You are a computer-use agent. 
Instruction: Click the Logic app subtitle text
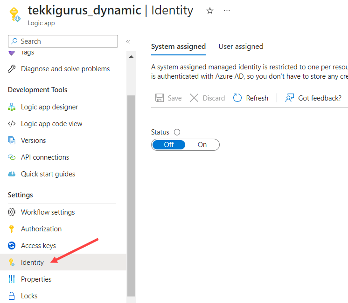tap(41, 23)
